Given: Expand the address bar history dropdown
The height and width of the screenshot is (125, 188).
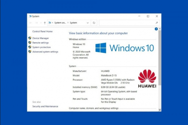Looking at the screenshot, I should 88,23.
